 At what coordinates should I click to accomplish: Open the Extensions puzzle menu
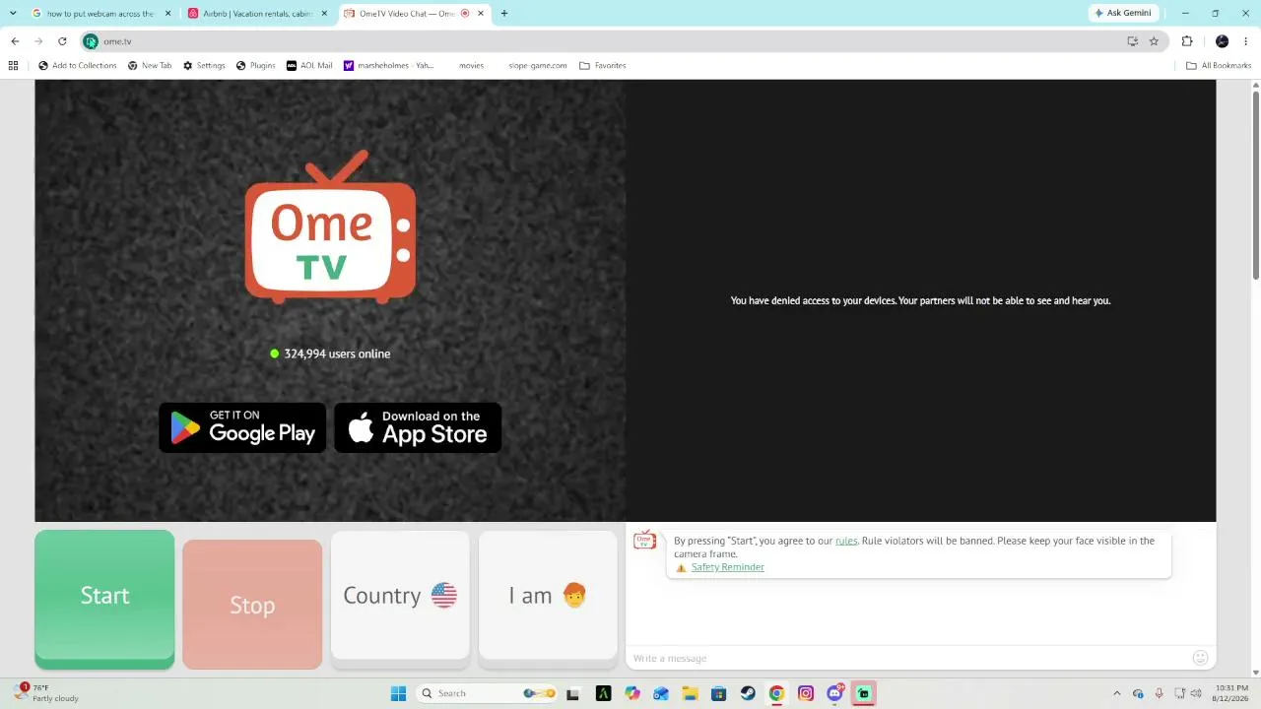(1187, 41)
